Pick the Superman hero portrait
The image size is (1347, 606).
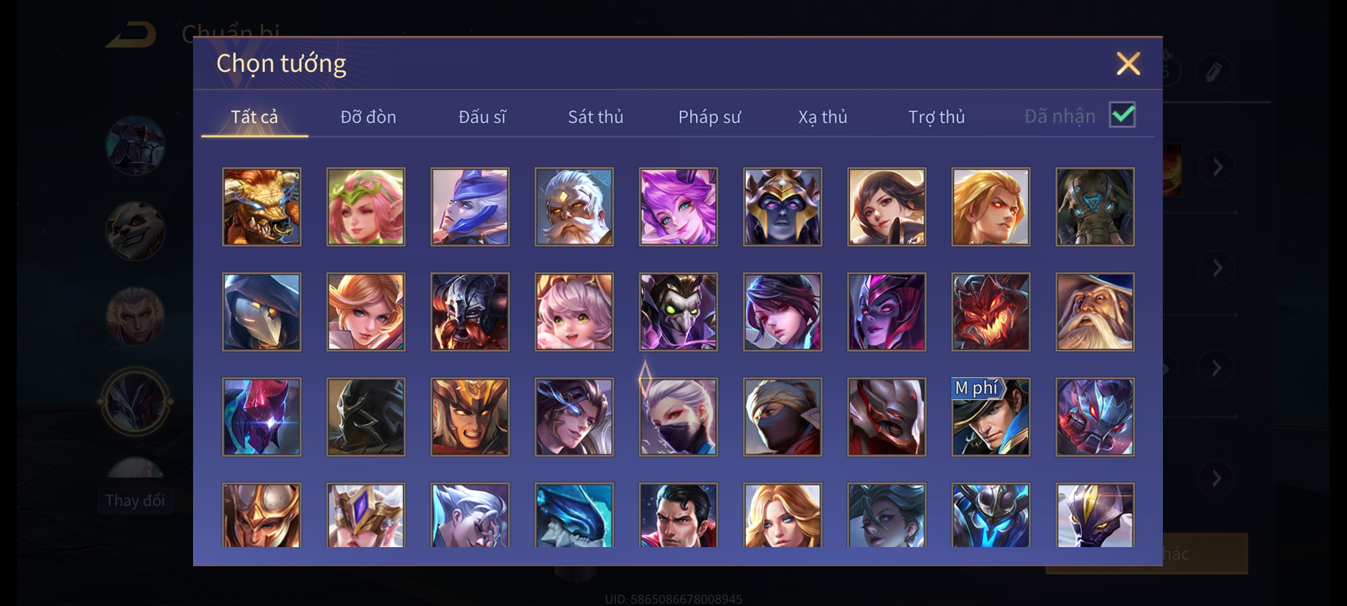click(678, 515)
